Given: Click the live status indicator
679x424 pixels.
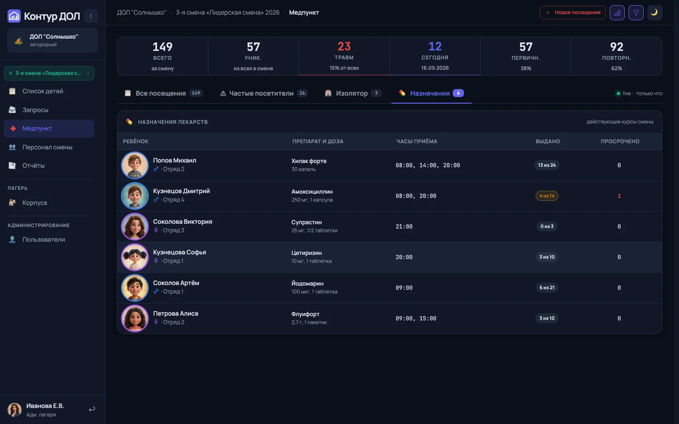Looking at the screenshot, I should [638, 93].
